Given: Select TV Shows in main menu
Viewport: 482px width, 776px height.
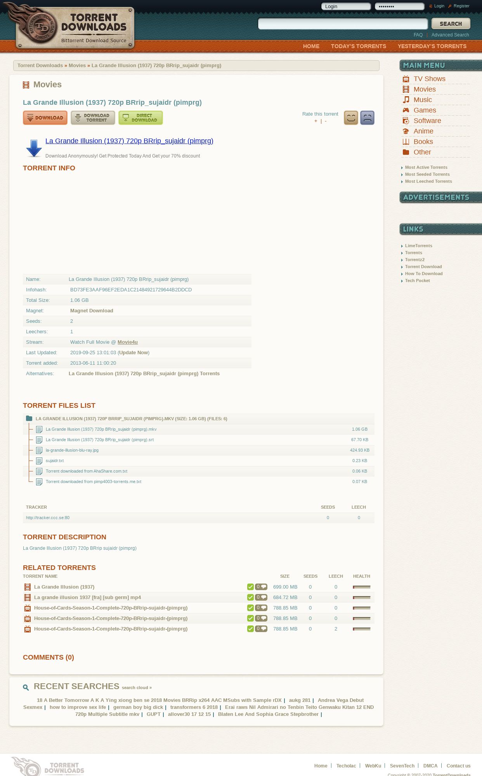Looking at the screenshot, I should tap(430, 79).
